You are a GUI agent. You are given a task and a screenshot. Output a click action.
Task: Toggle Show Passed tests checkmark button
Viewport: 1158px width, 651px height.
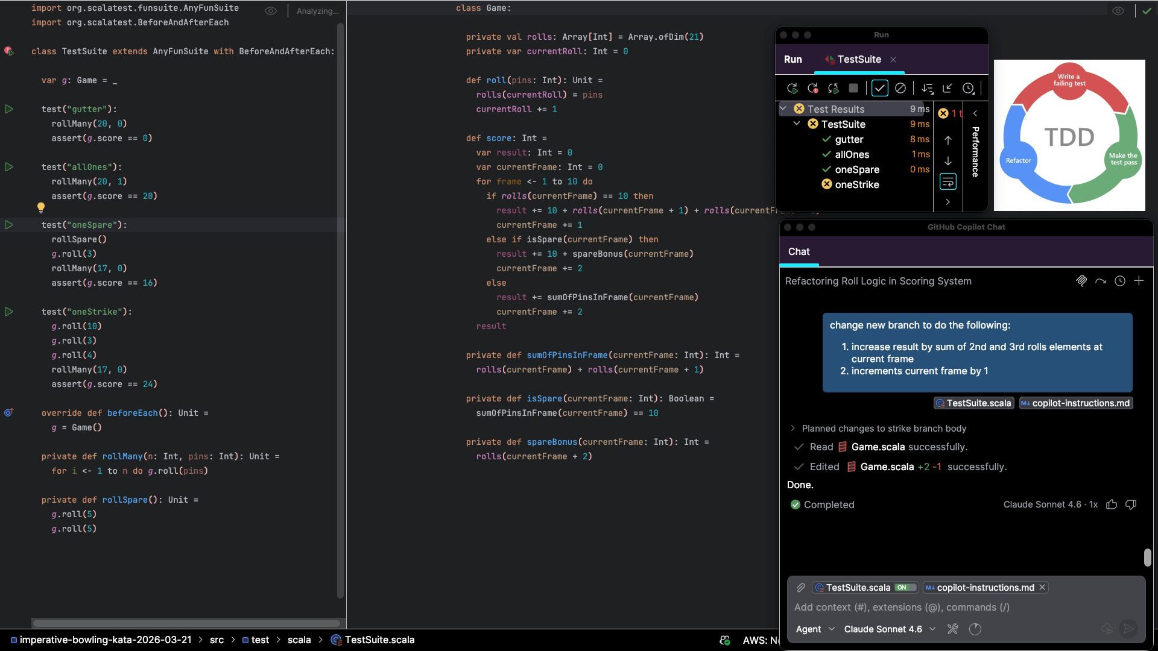pyautogui.click(x=879, y=89)
